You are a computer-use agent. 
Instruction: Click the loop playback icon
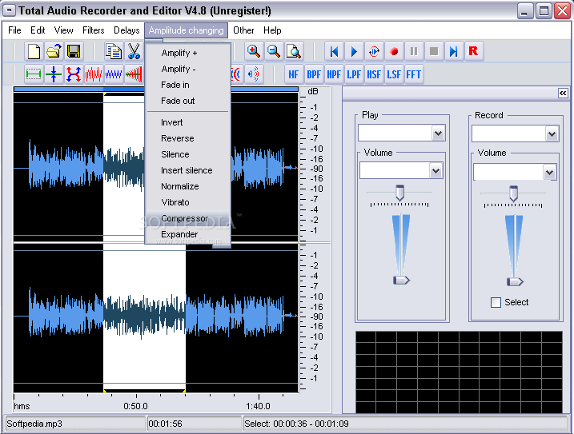click(x=374, y=51)
